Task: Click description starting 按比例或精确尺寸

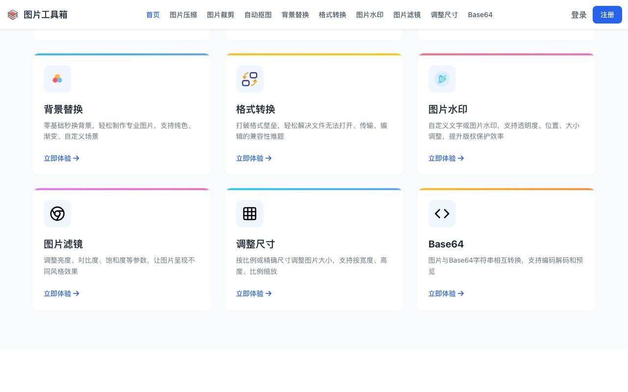Action: click(312, 266)
